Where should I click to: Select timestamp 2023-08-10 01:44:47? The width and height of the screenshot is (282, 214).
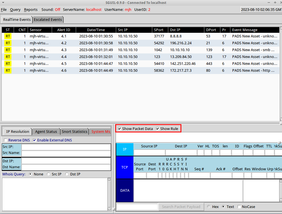96,63
